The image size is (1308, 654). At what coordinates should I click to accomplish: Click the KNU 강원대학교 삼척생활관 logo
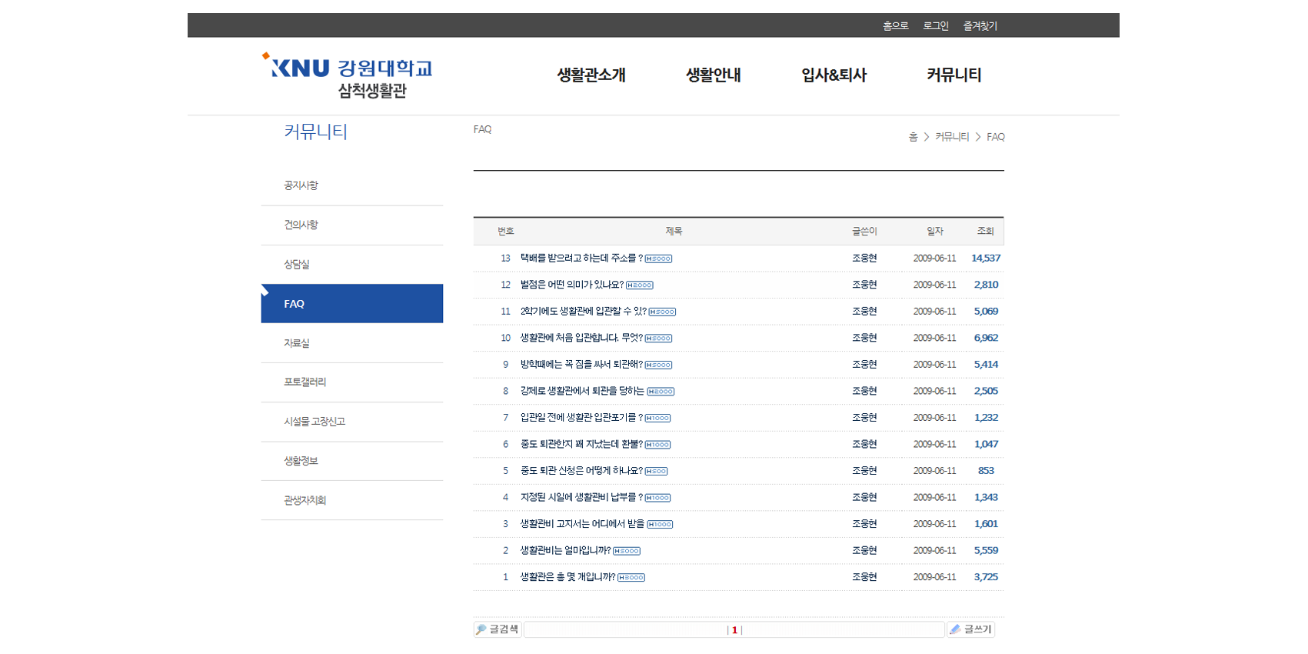pyautogui.click(x=347, y=75)
